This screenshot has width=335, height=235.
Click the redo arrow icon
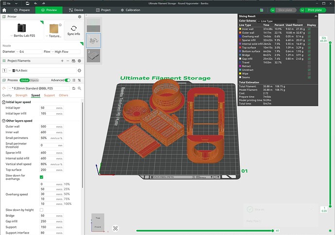(x=43, y=3)
